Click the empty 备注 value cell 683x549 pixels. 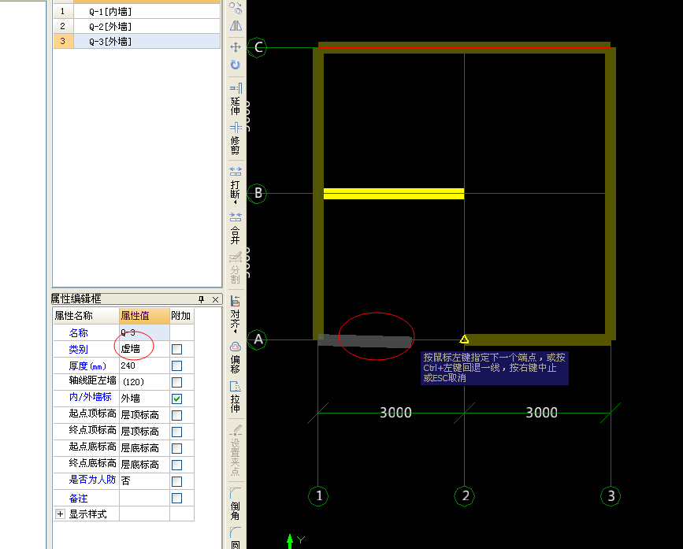144,498
